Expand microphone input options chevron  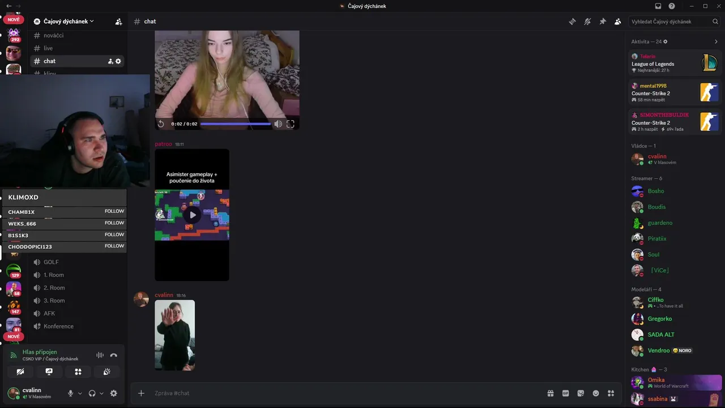80,393
